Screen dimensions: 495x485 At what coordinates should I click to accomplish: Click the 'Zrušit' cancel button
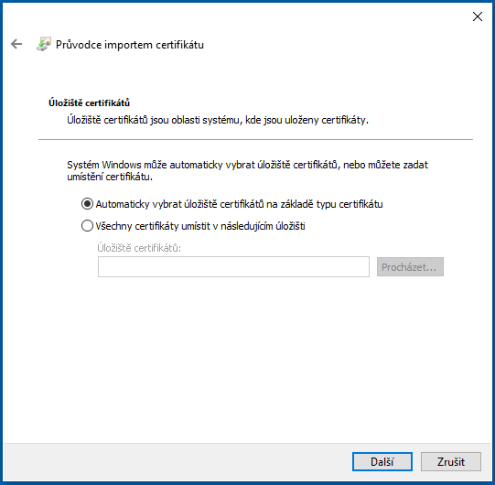(x=451, y=461)
